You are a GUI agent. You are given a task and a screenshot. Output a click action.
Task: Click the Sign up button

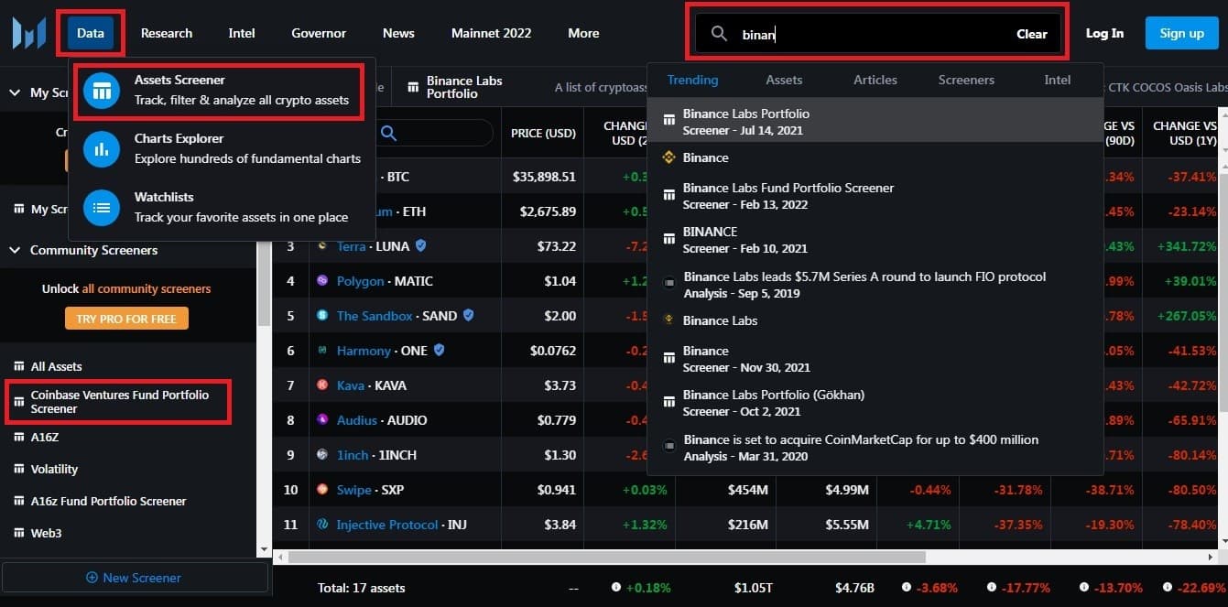(x=1181, y=33)
